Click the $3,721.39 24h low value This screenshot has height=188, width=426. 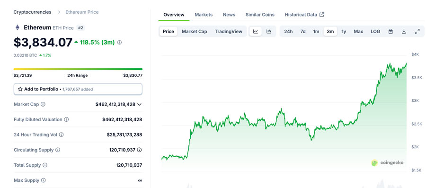(x=23, y=75)
